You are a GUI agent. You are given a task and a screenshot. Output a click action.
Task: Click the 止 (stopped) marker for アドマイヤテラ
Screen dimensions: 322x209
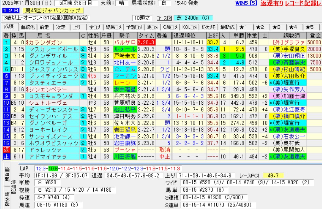(x=6, y=156)
